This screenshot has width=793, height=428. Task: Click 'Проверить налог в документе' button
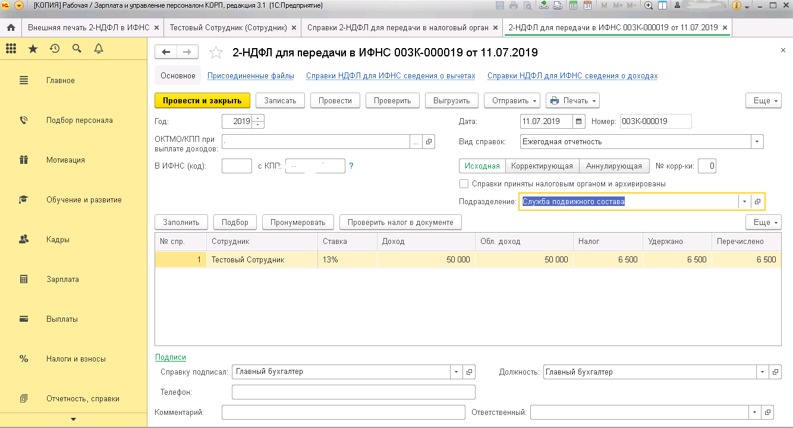(401, 223)
